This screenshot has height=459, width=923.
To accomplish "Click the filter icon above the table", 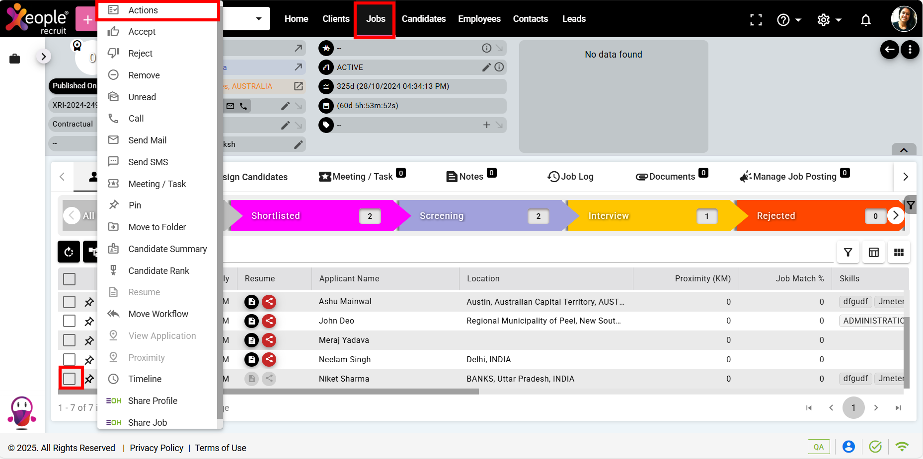I will click(848, 253).
